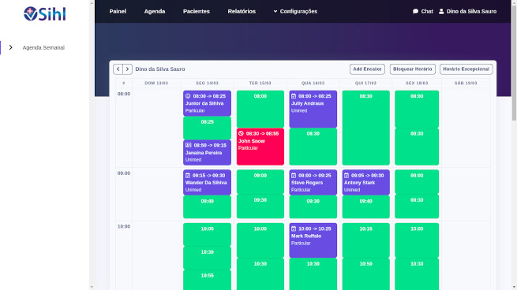Select free 10:50 slot on Thursday
This screenshot has height=290, width=517.
tap(365, 274)
